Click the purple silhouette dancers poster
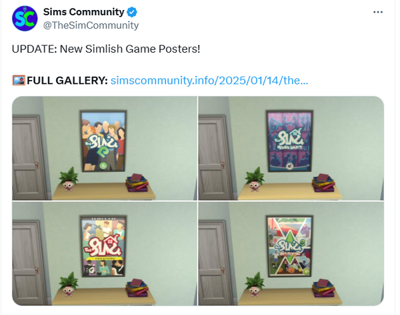 point(289,141)
